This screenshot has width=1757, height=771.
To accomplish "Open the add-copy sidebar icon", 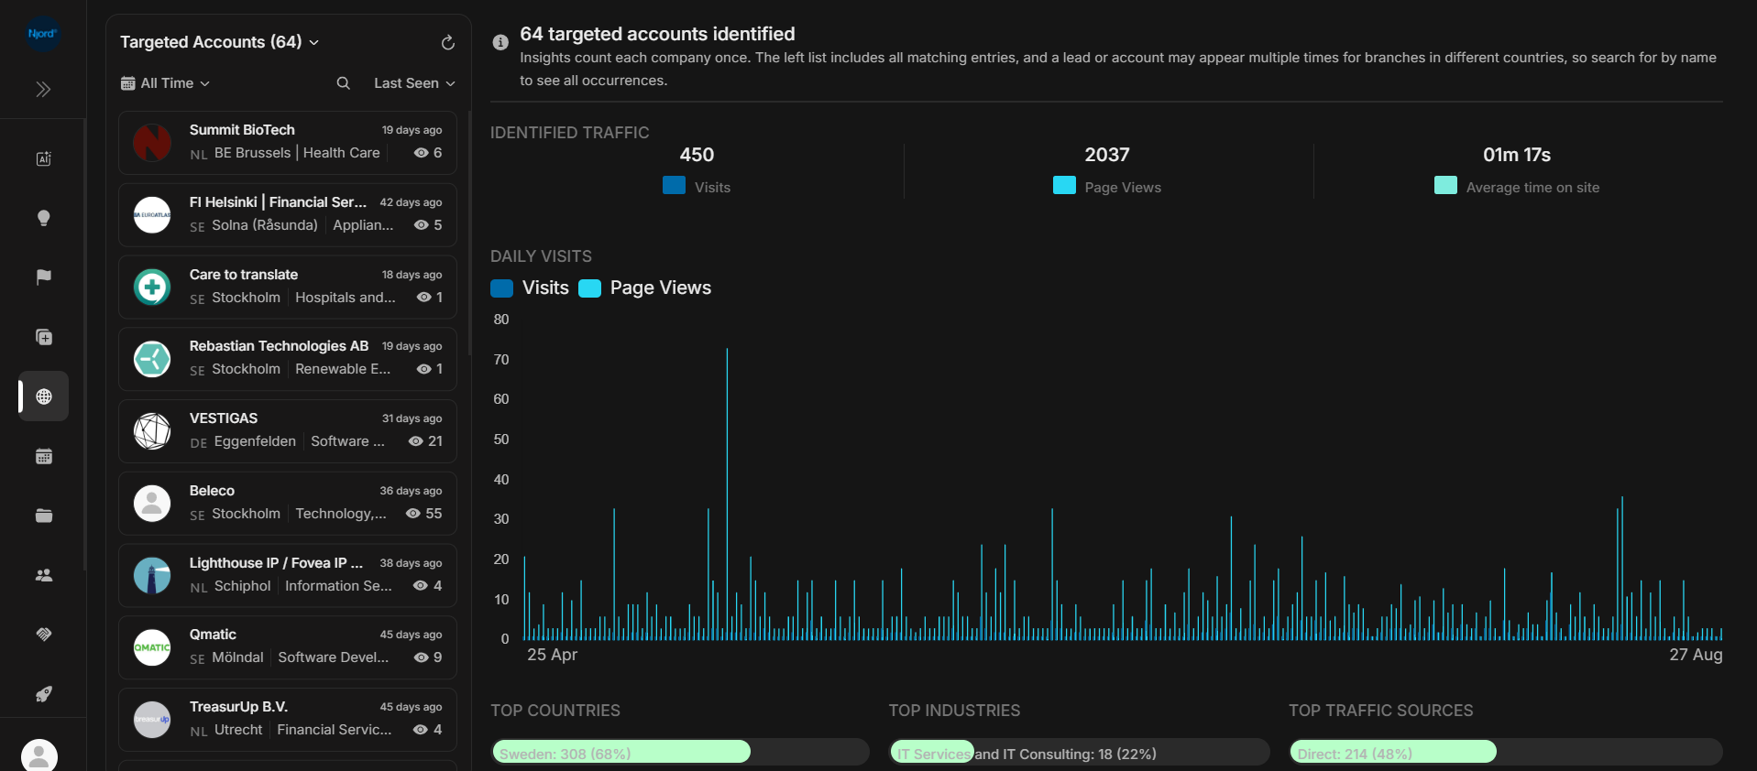I will point(43,337).
